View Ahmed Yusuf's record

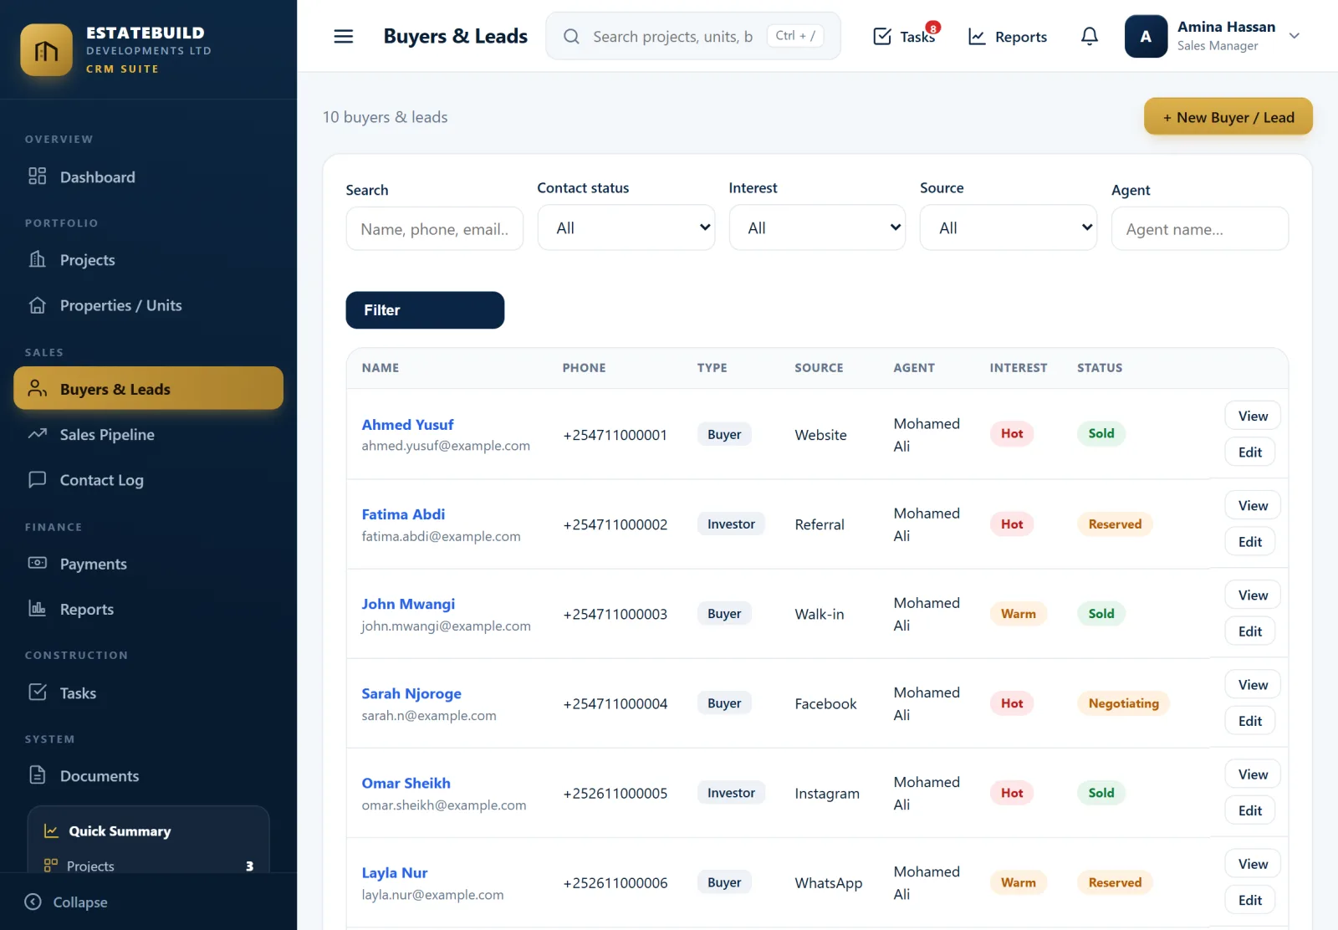[x=1252, y=416]
